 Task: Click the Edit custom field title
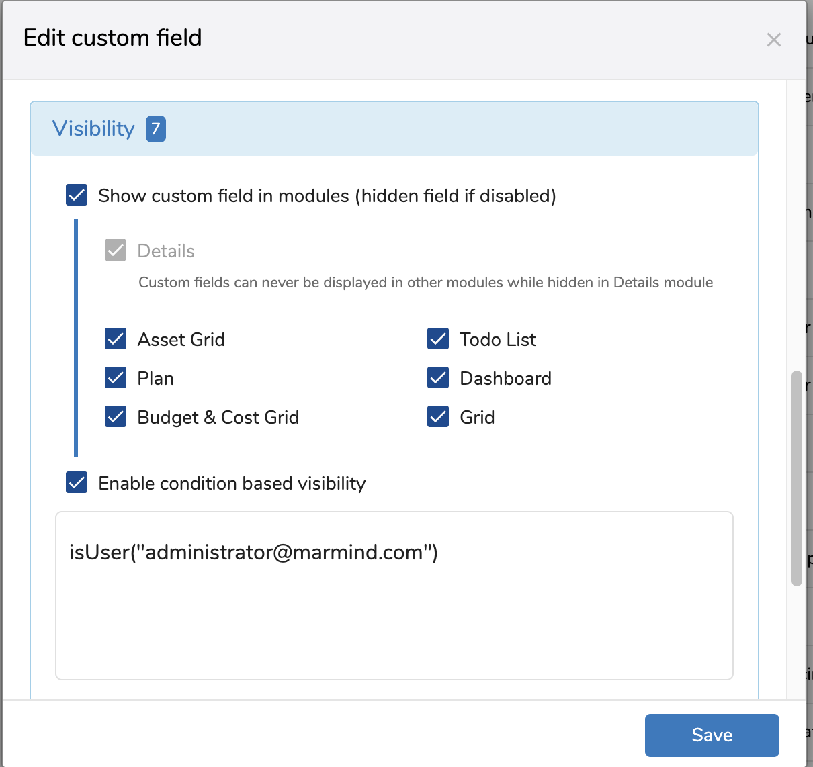[113, 38]
